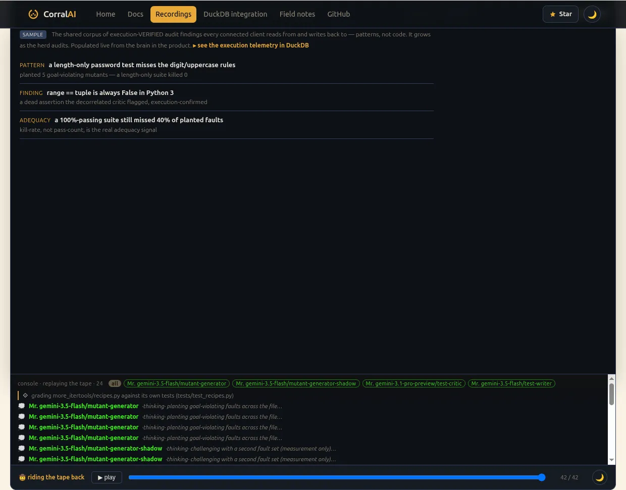Click the tape progress slider handle

[x=542, y=477]
